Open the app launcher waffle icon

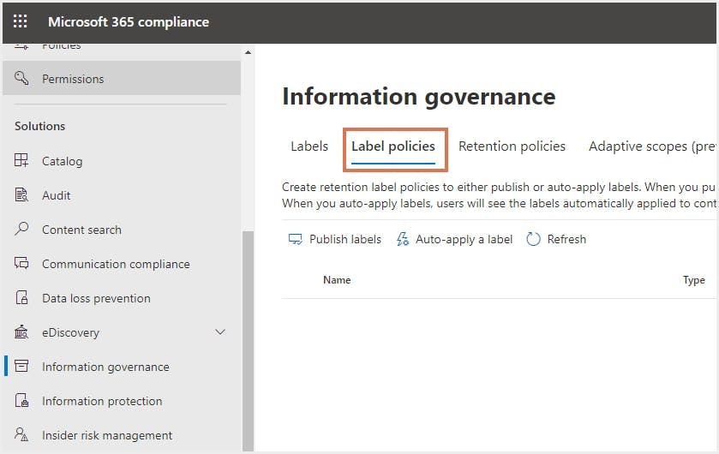(20, 22)
